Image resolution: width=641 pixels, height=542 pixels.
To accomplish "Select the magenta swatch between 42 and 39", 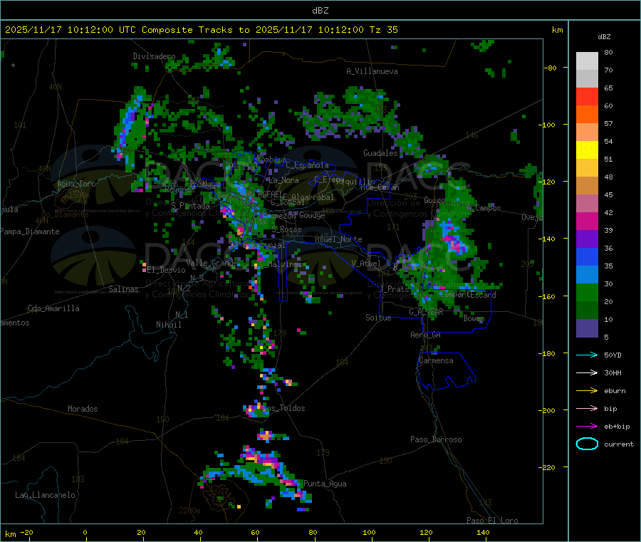I will 587,221.
